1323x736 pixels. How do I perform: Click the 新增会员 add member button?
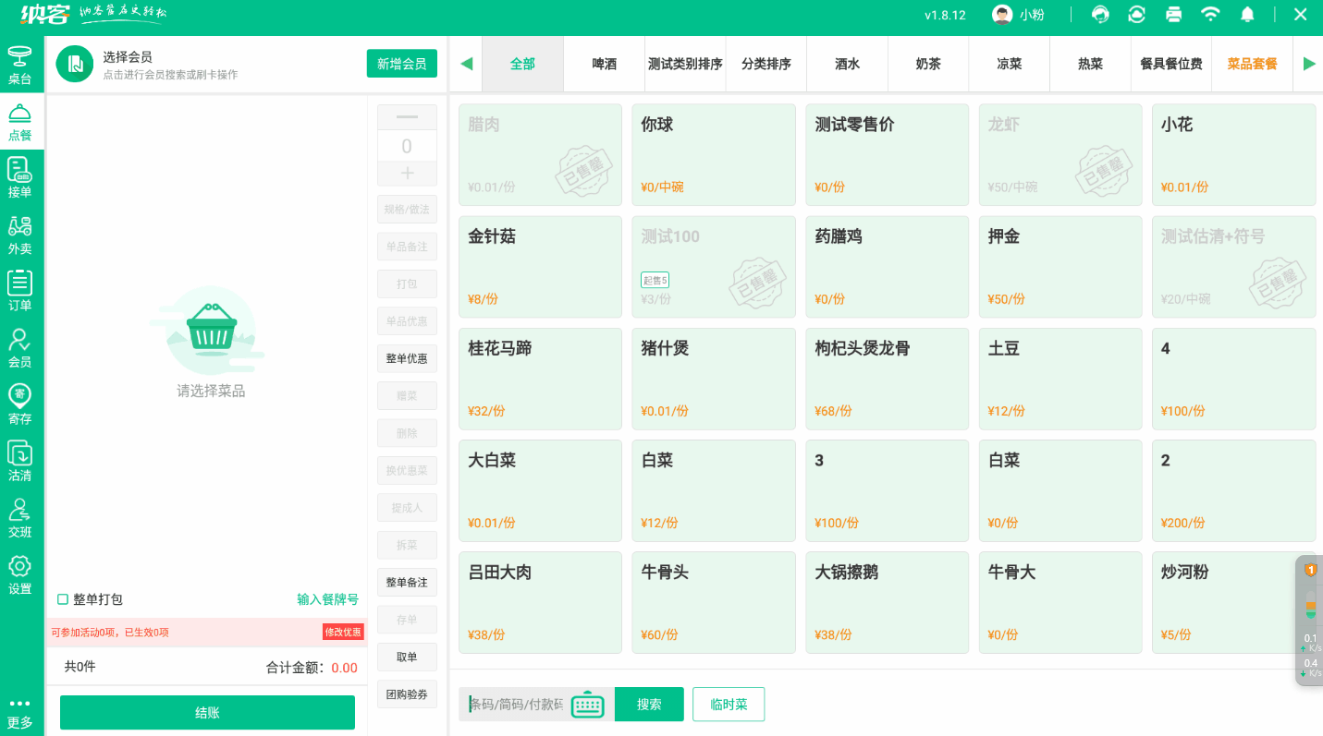(x=402, y=63)
